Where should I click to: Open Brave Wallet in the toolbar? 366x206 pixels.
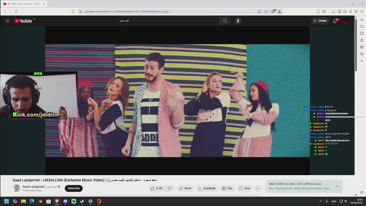coord(345,11)
